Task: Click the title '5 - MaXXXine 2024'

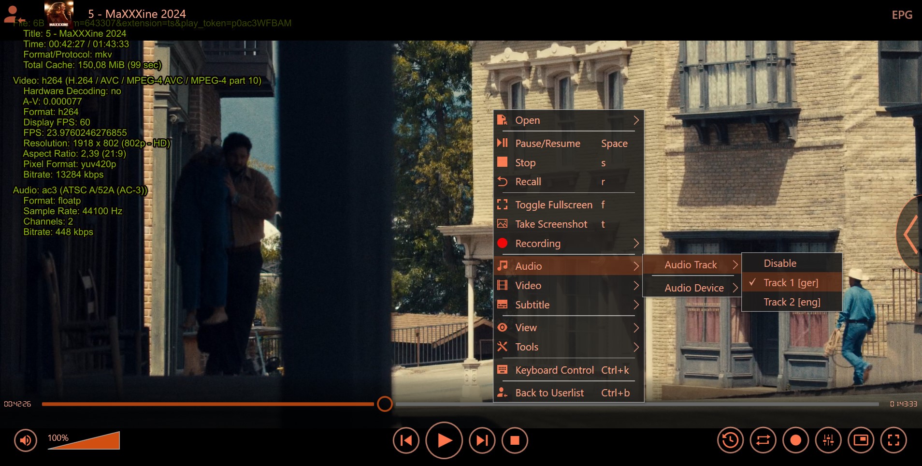Action: (137, 14)
